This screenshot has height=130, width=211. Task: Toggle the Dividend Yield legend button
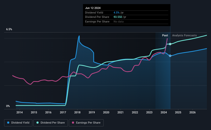click(18, 123)
